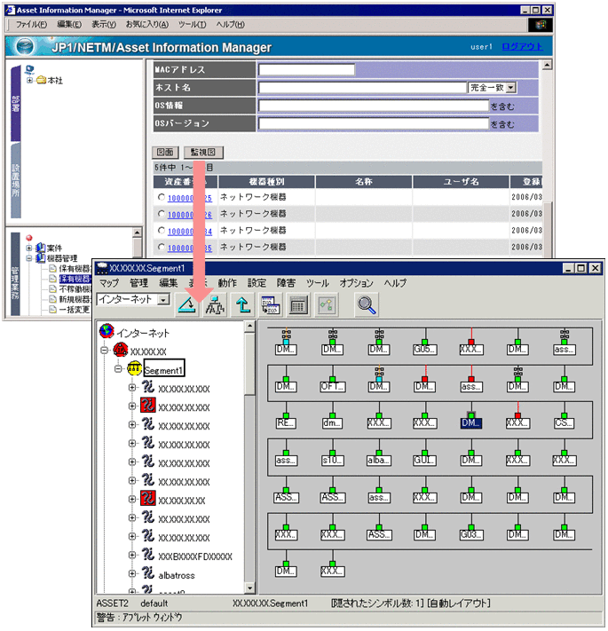Expand the 本社 tree node
Screen dimensions: 608x631
(x=29, y=81)
